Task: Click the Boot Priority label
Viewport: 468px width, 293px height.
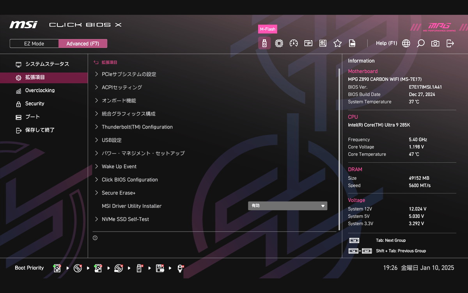Action: pyautogui.click(x=29, y=268)
